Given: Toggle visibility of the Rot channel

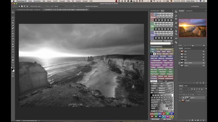Looking at the screenshot, I should (x=180, y=54).
